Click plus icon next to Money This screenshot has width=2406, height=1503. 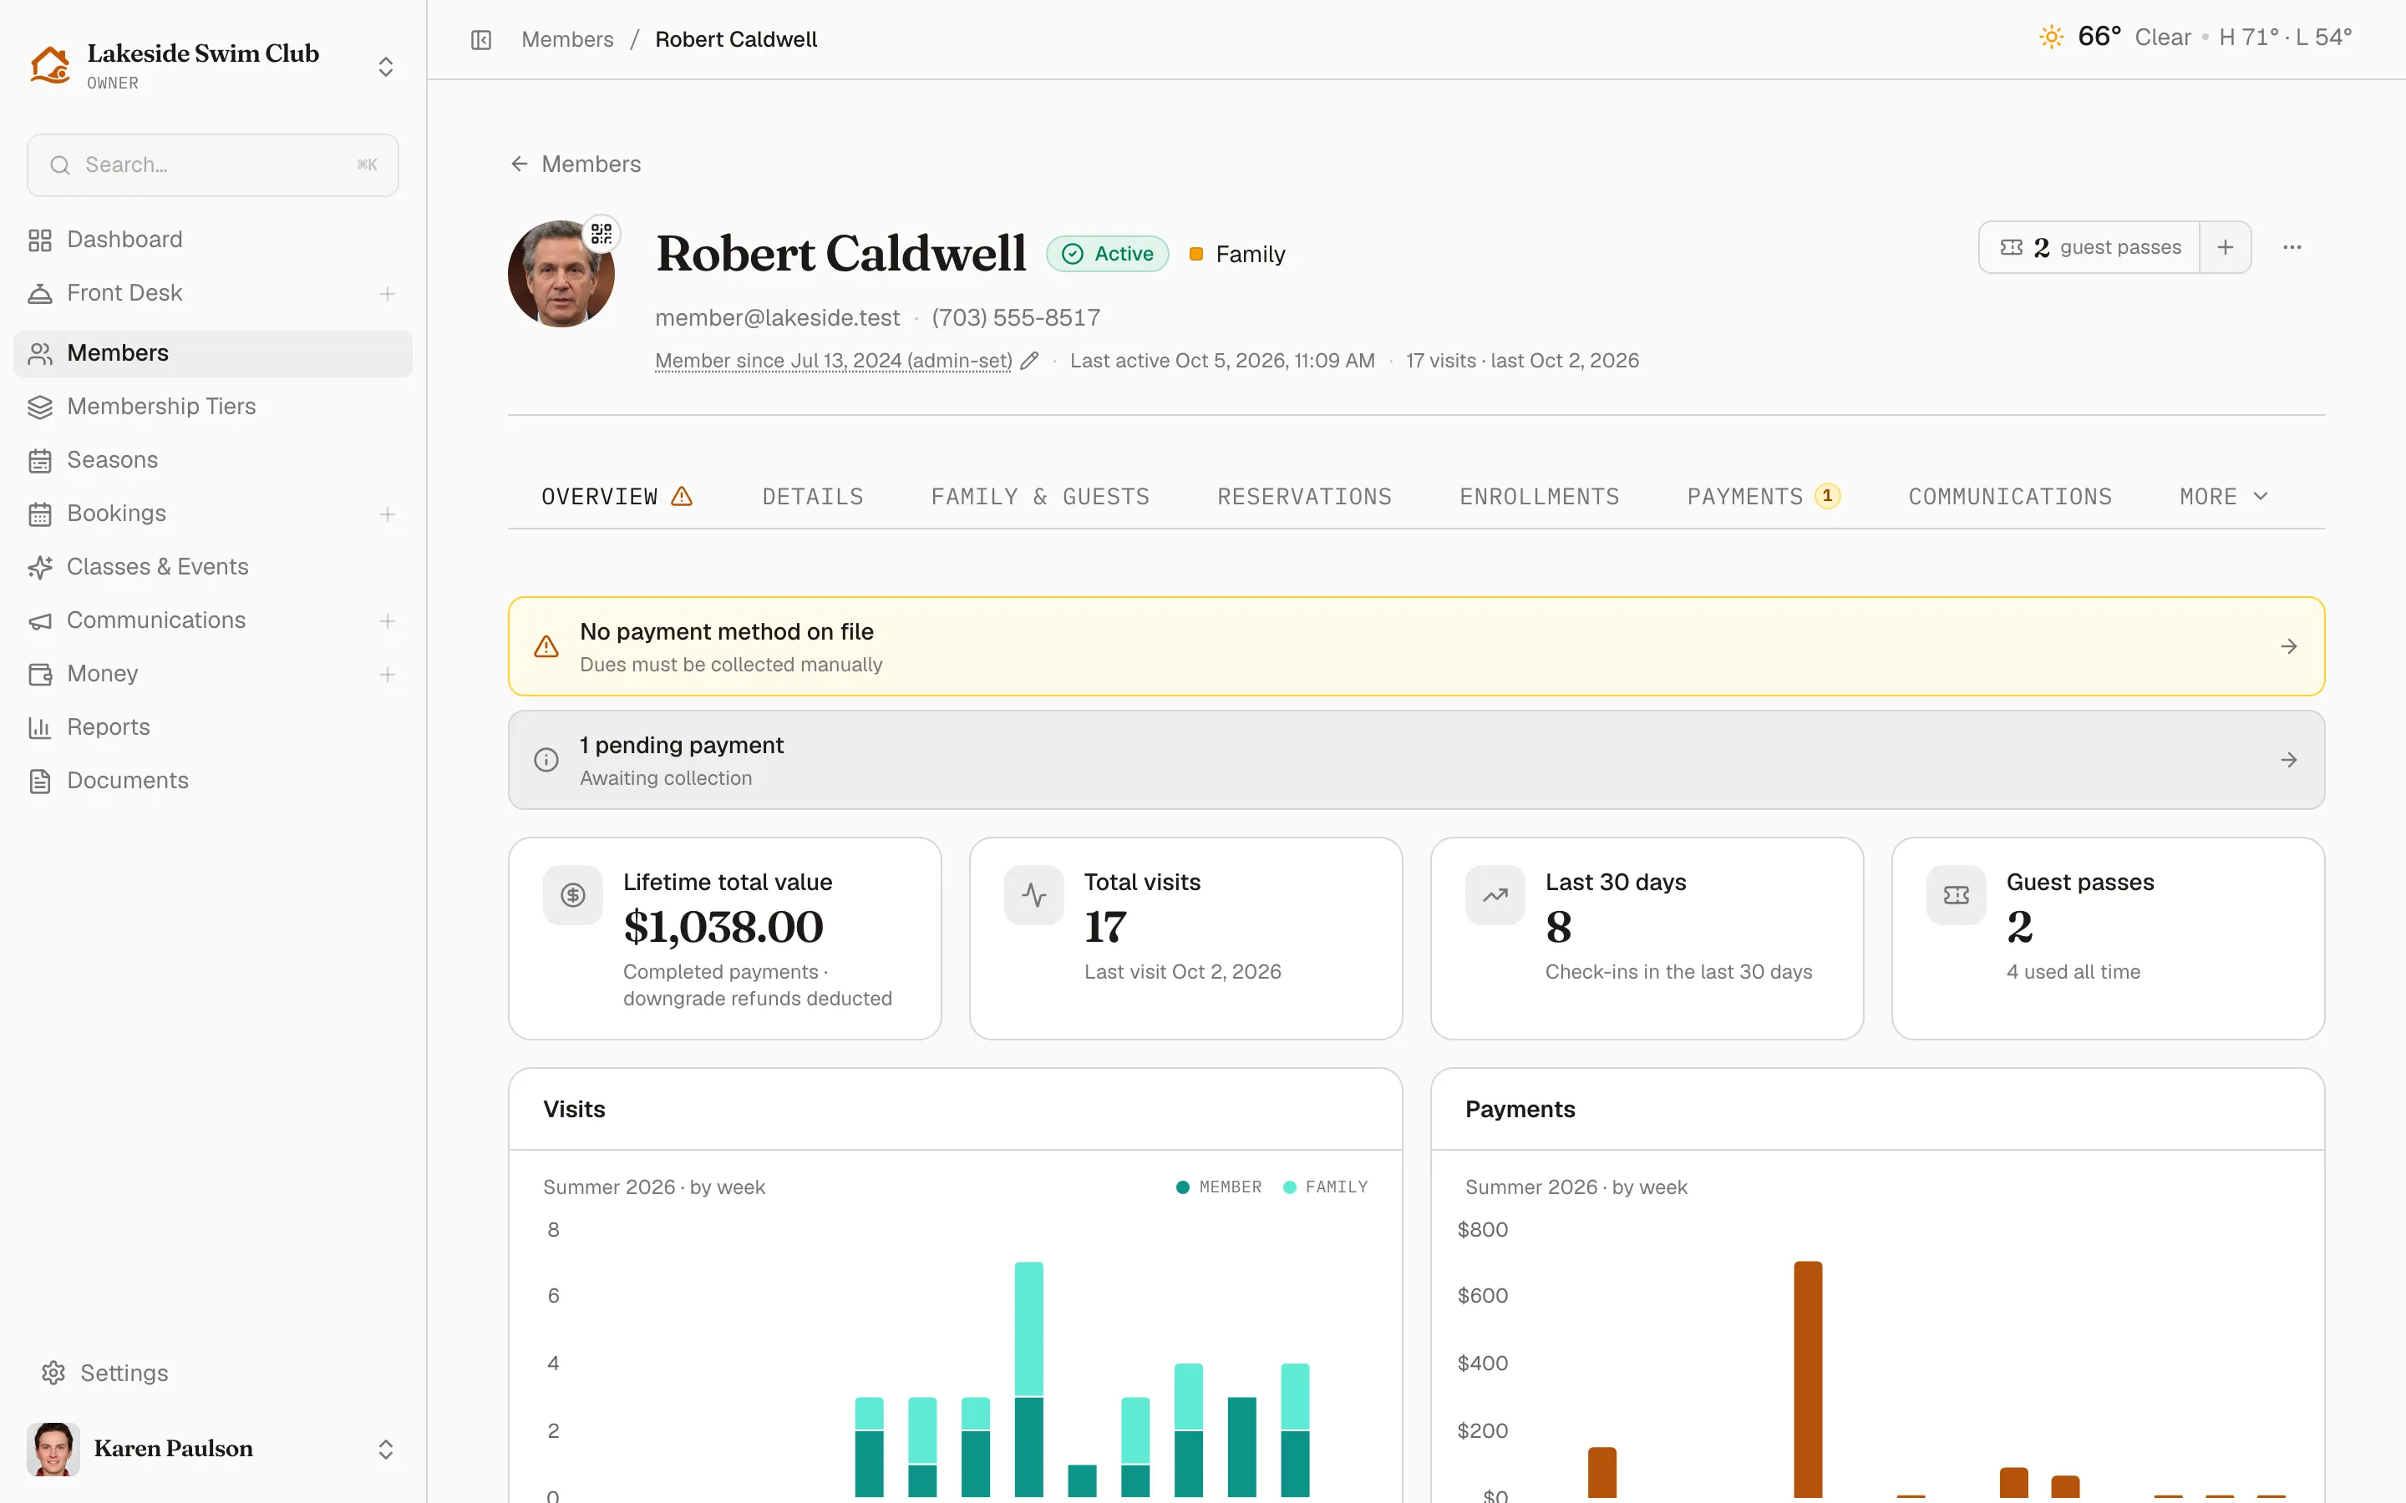[388, 675]
